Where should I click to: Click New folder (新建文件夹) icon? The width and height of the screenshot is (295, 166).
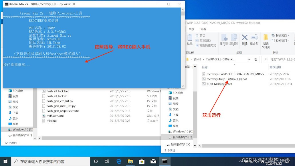click(266, 37)
